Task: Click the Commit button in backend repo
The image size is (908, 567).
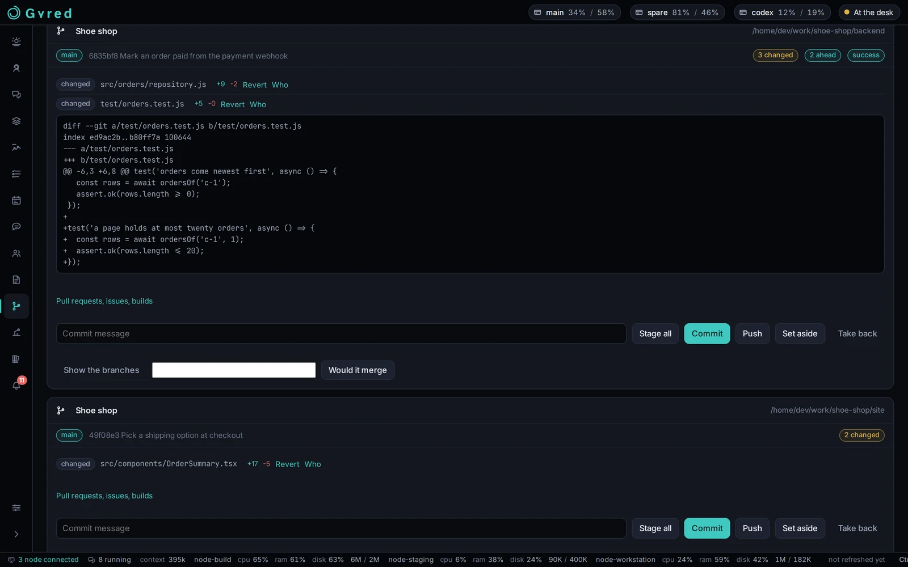Action: point(707,333)
